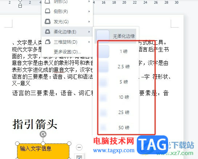The width and height of the screenshot is (198, 159).
Task: Click the layout options icon beside shape
Action: (79, 156)
